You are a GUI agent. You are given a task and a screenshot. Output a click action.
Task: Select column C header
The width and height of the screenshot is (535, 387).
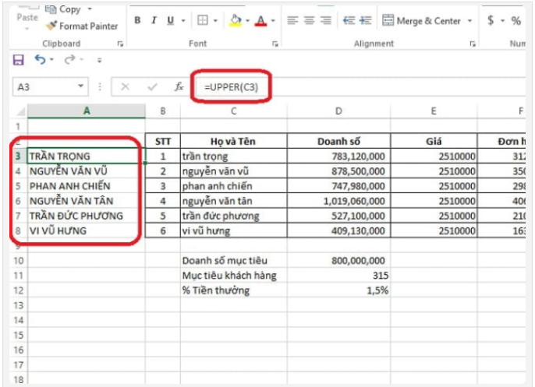(234, 111)
